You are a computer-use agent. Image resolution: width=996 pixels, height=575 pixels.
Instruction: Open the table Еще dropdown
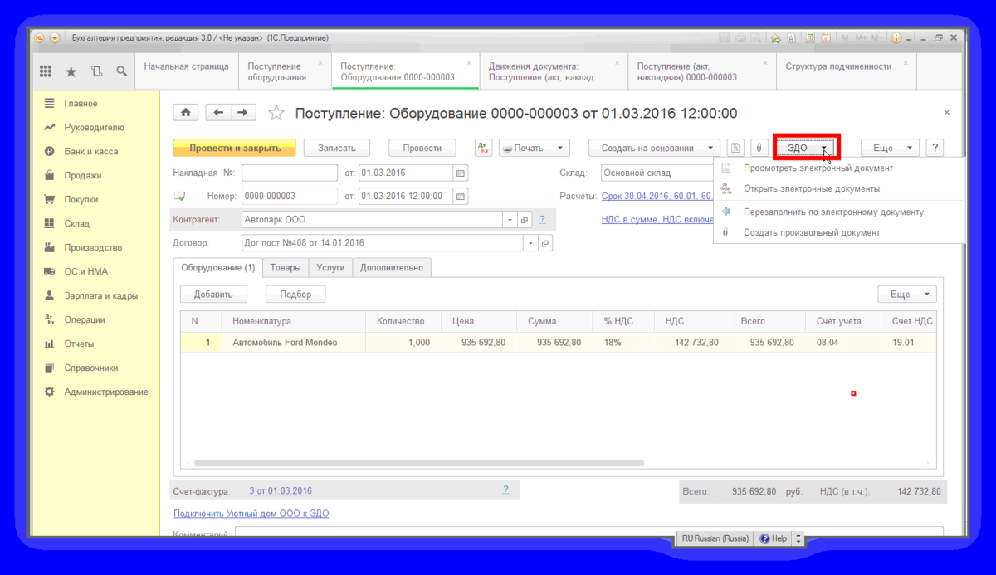907,294
